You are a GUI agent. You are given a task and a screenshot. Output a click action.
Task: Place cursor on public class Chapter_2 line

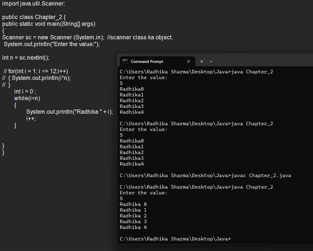tap(34, 17)
